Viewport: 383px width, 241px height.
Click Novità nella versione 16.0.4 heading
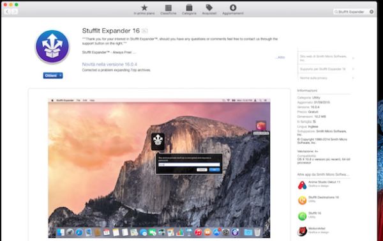click(109, 65)
